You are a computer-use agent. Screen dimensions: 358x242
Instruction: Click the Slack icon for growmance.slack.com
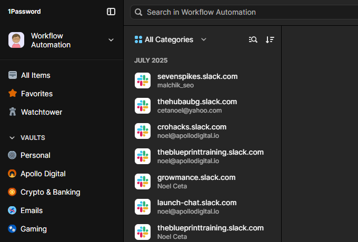[143, 181]
